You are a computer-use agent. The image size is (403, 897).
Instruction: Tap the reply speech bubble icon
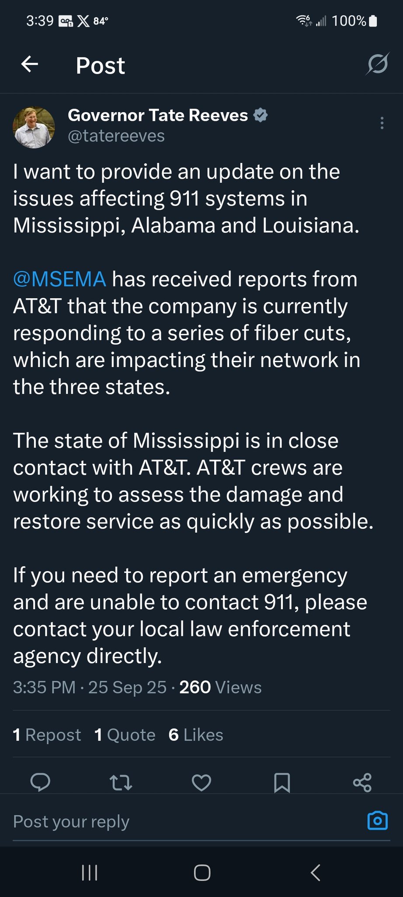click(40, 782)
